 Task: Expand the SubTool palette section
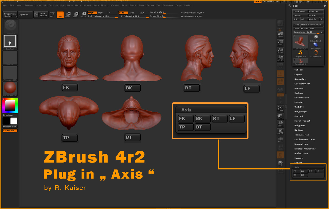(x=299, y=70)
